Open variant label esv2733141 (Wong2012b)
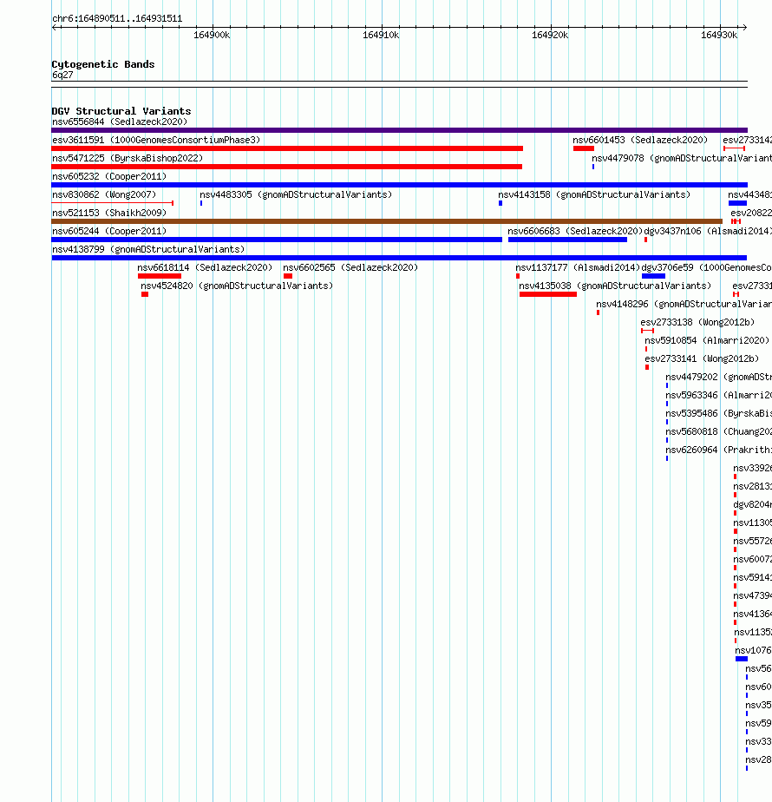The image size is (772, 802). click(702, 359)
